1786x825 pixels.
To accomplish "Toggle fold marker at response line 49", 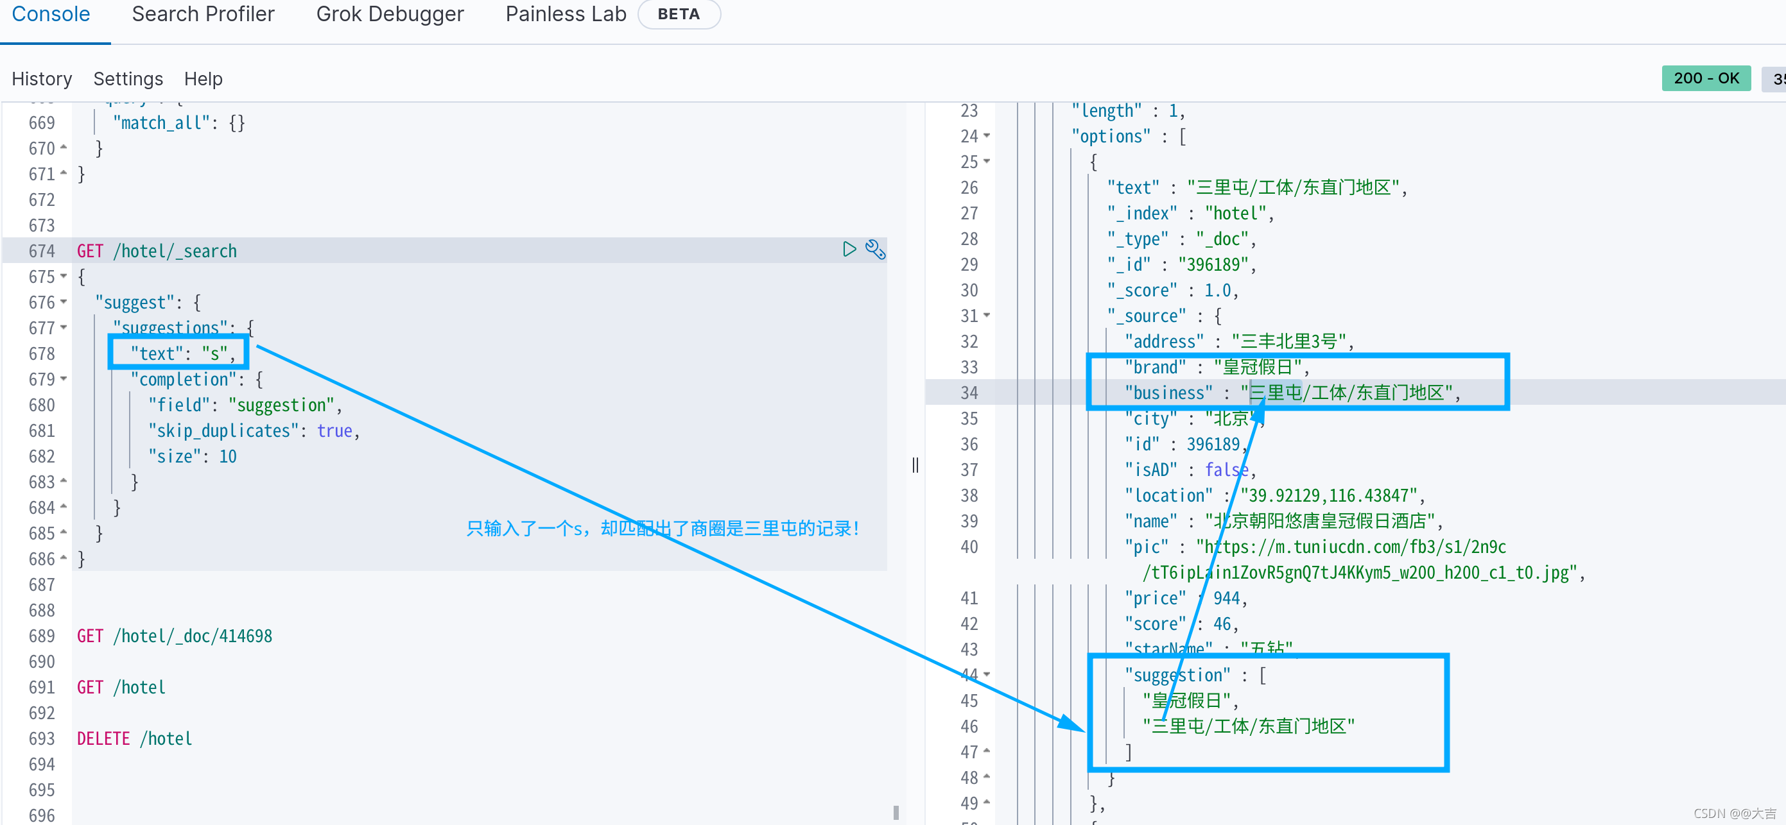I will point(987,802).
